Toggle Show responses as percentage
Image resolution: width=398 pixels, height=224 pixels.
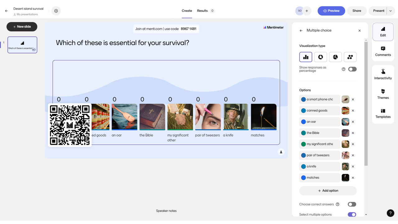pos(352,69)
